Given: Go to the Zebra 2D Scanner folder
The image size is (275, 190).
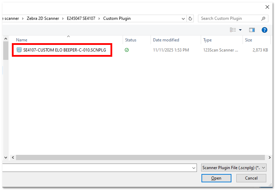Looking at the screenshot, I should point(43,18).
